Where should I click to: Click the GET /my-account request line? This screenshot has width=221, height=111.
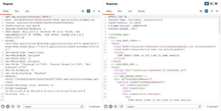28,17
